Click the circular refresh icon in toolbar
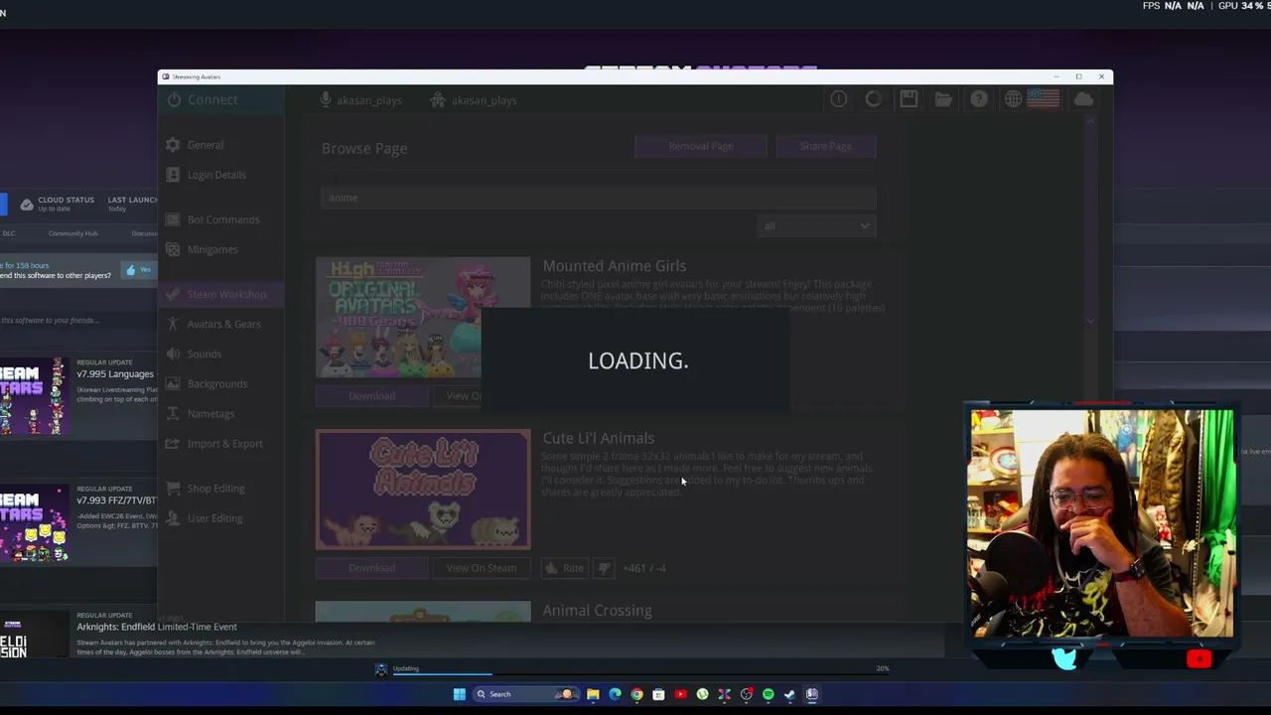1271x715 pixels. pyautogui.click(x=874, y=99)
